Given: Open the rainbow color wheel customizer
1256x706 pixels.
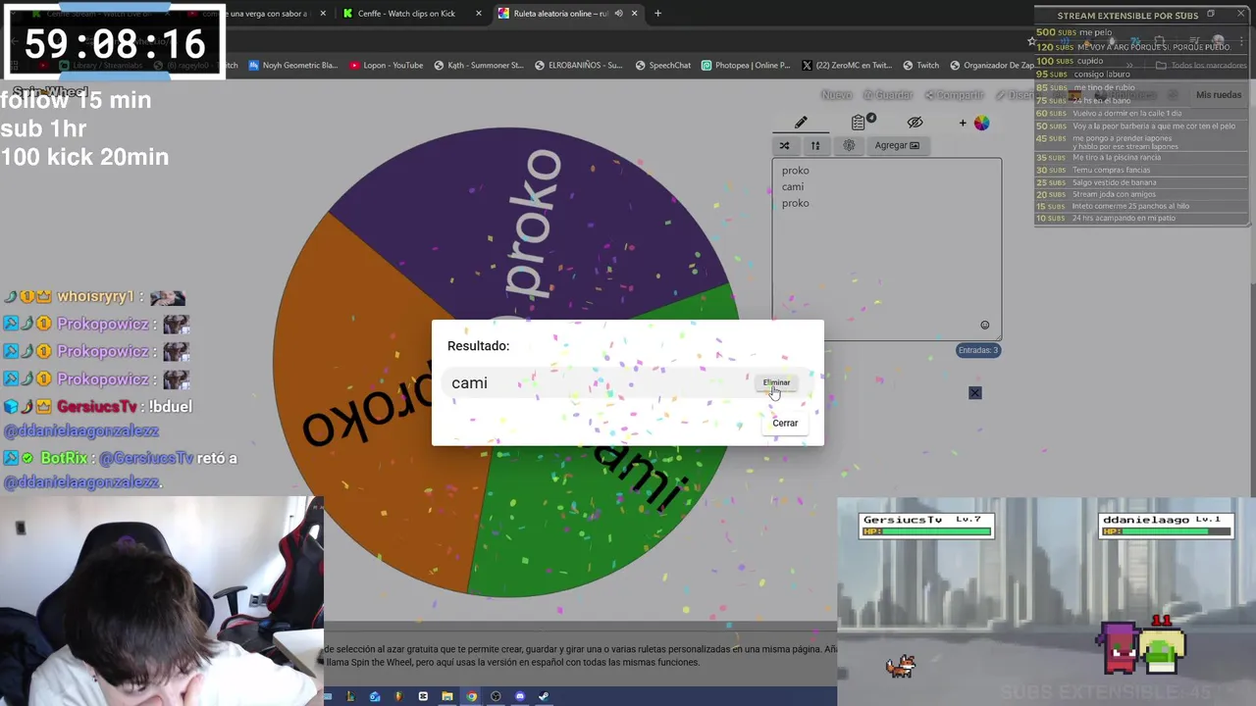Looking at the screenshot, I should 981,123.
